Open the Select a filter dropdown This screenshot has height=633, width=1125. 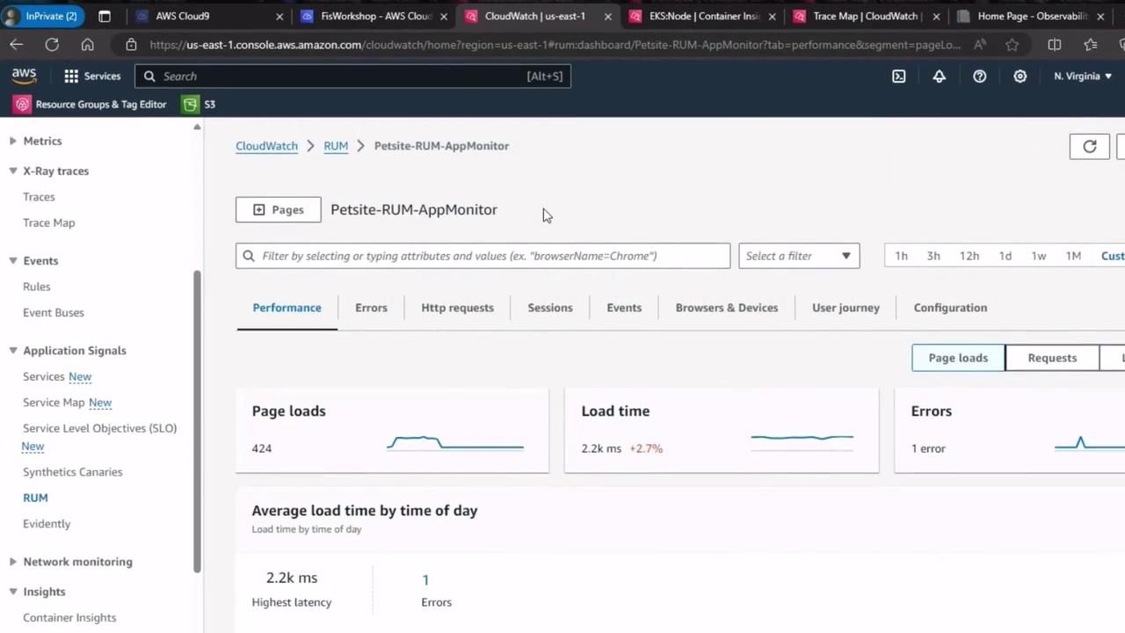(x=798, y=256)
